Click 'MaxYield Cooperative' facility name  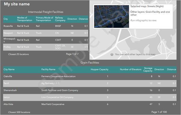point(53,104)
